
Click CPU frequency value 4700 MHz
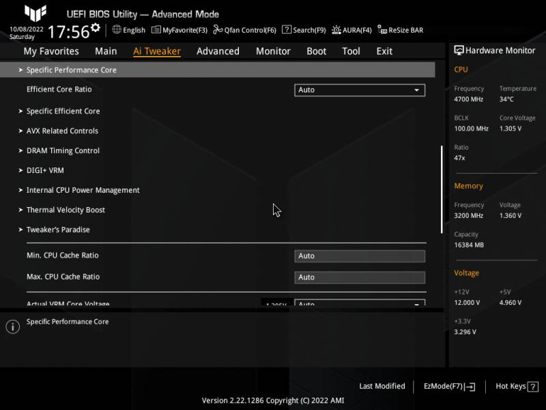pyautogui.click(x=468, y=99)
